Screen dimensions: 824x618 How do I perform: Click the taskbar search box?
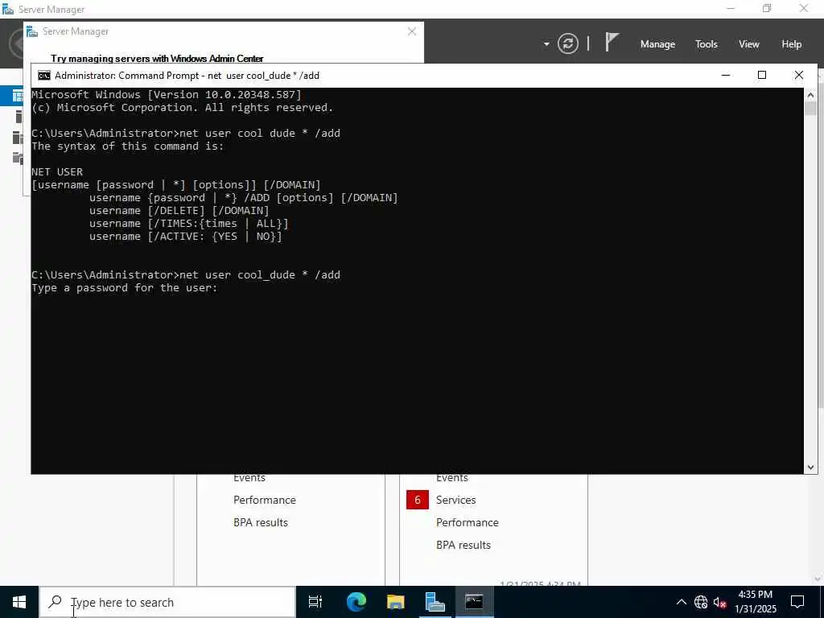(167, 602)
